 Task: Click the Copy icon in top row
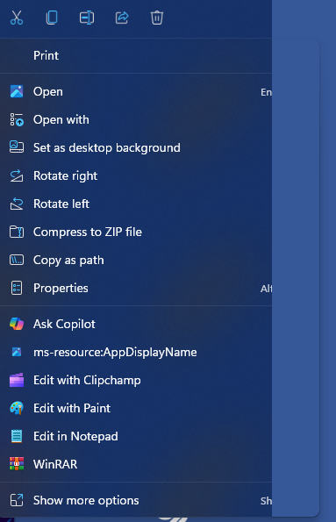tap(52, 18)
